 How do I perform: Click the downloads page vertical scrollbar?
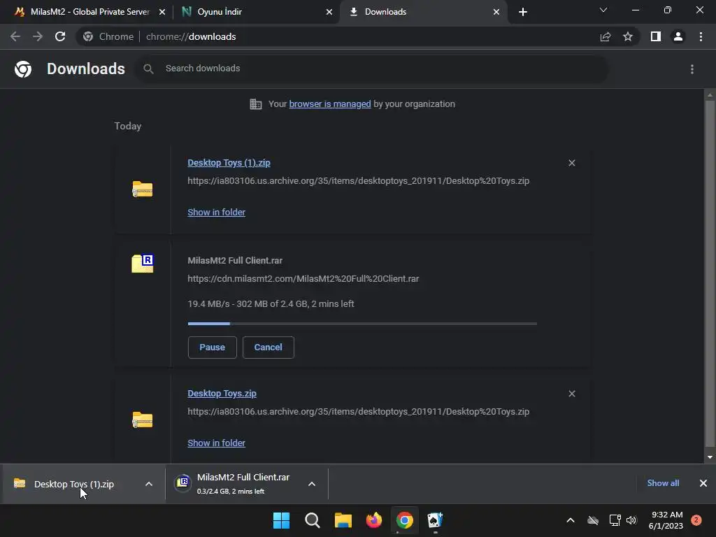click(710, 274)
